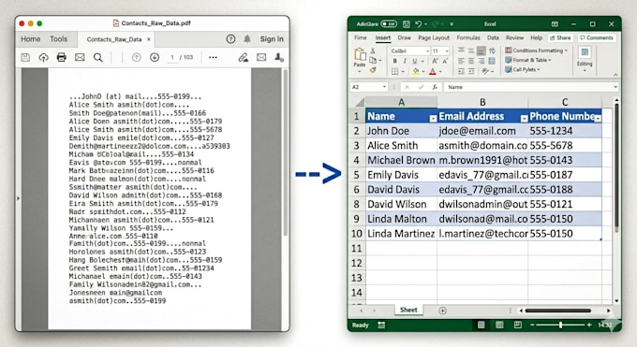This screenshot has width=637, height=347.
Task: Click the share-with-others person icon in the PDF toolbar
Action: pyautogui.click(x=279, y=58)
